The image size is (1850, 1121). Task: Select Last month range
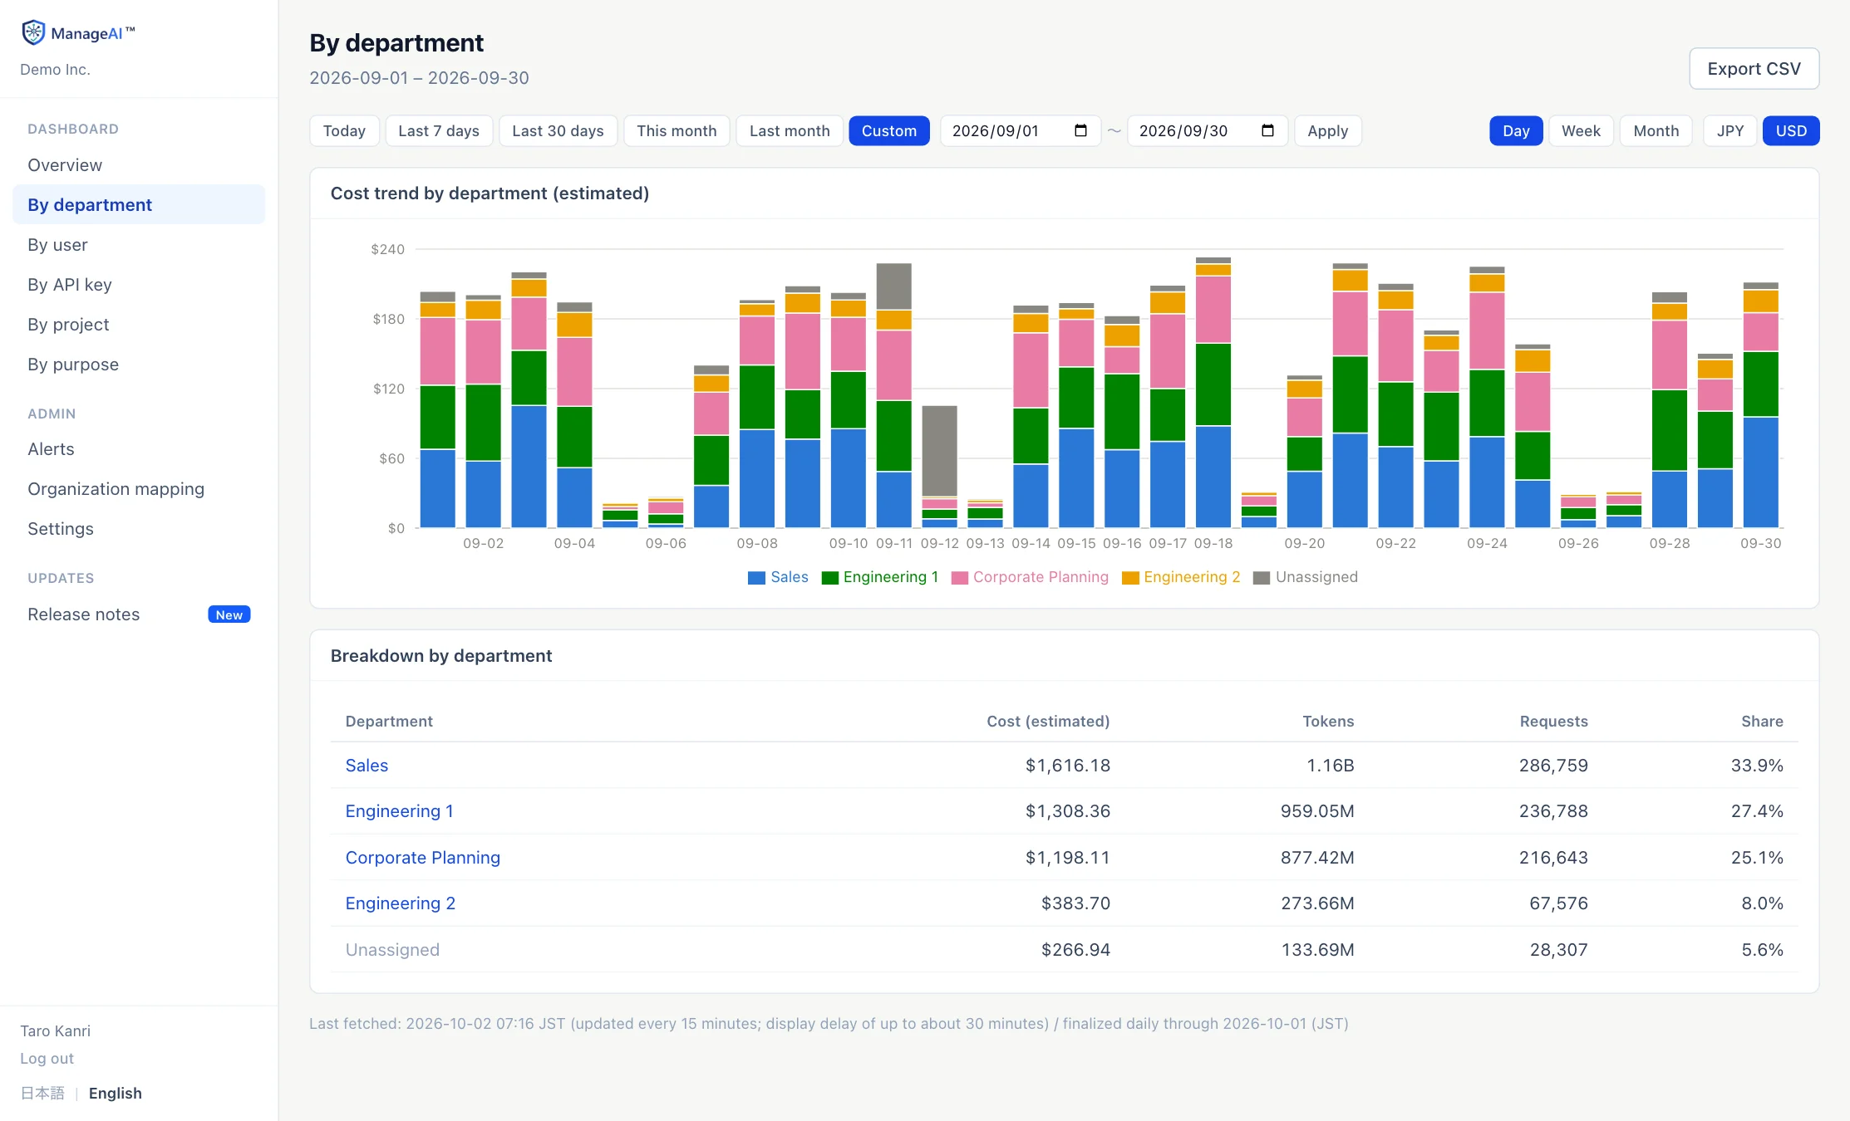[x=790, y=130]
